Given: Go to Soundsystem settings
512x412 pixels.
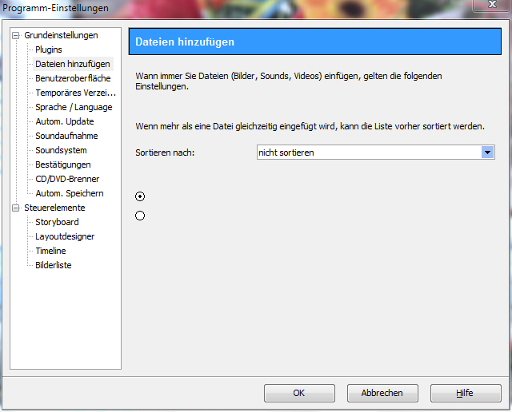Looking at the screenshot, I should click(x=61, y=151).
